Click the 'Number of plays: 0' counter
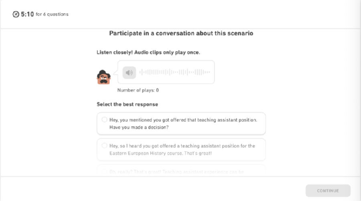Screen dimensions: 361x201 pos(138,90)
